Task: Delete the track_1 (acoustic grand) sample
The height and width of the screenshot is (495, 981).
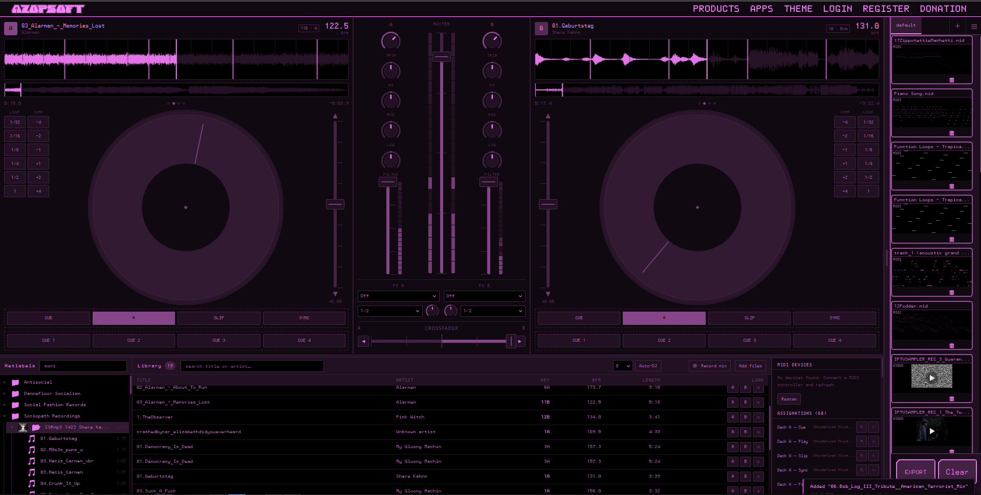Action: (952, 293)
